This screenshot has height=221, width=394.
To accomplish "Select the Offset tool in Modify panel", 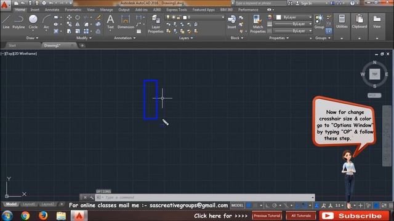I will (x=98, y=31).
